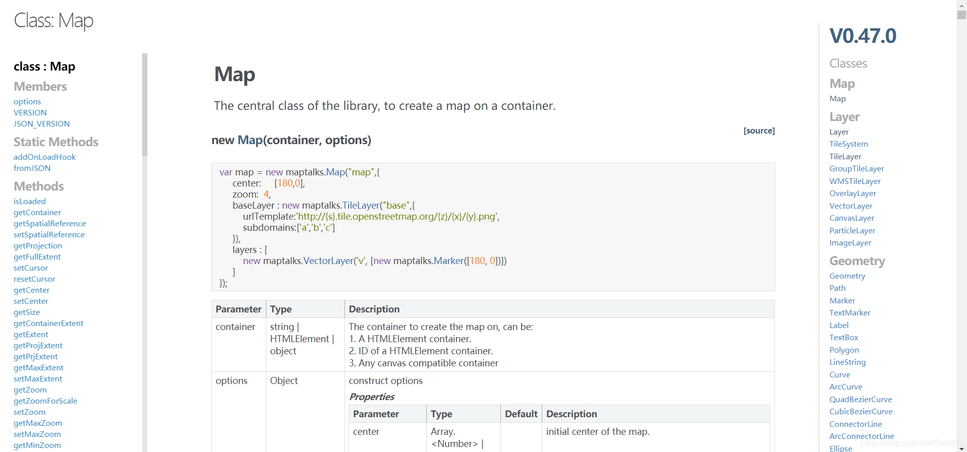Viewport: 967px width, 452px height.
Task: Go to getCenter method
Action: 31,290
